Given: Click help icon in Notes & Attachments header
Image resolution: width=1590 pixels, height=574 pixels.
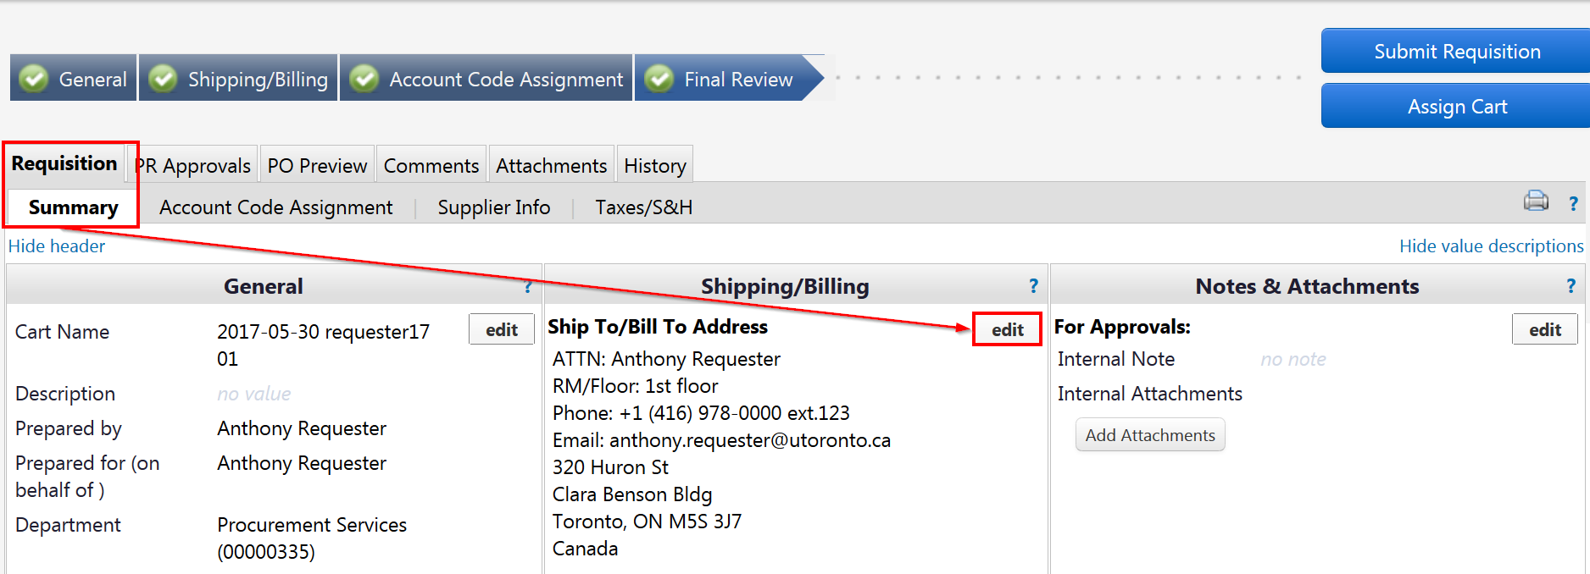Looking at the screenshot, I should (1571, 286).
